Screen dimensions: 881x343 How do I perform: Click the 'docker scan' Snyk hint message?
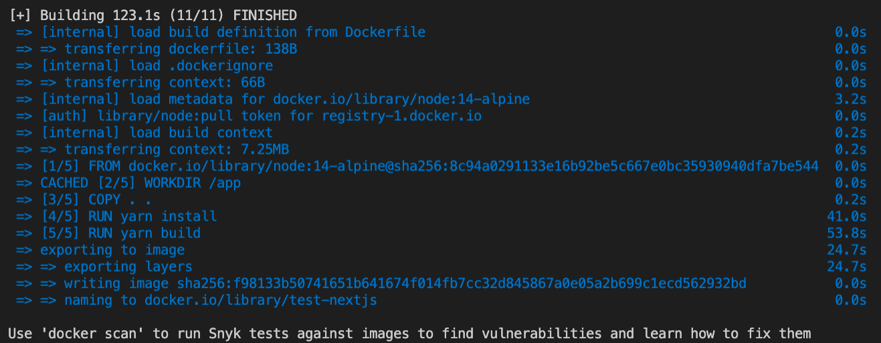coord(409,333)
